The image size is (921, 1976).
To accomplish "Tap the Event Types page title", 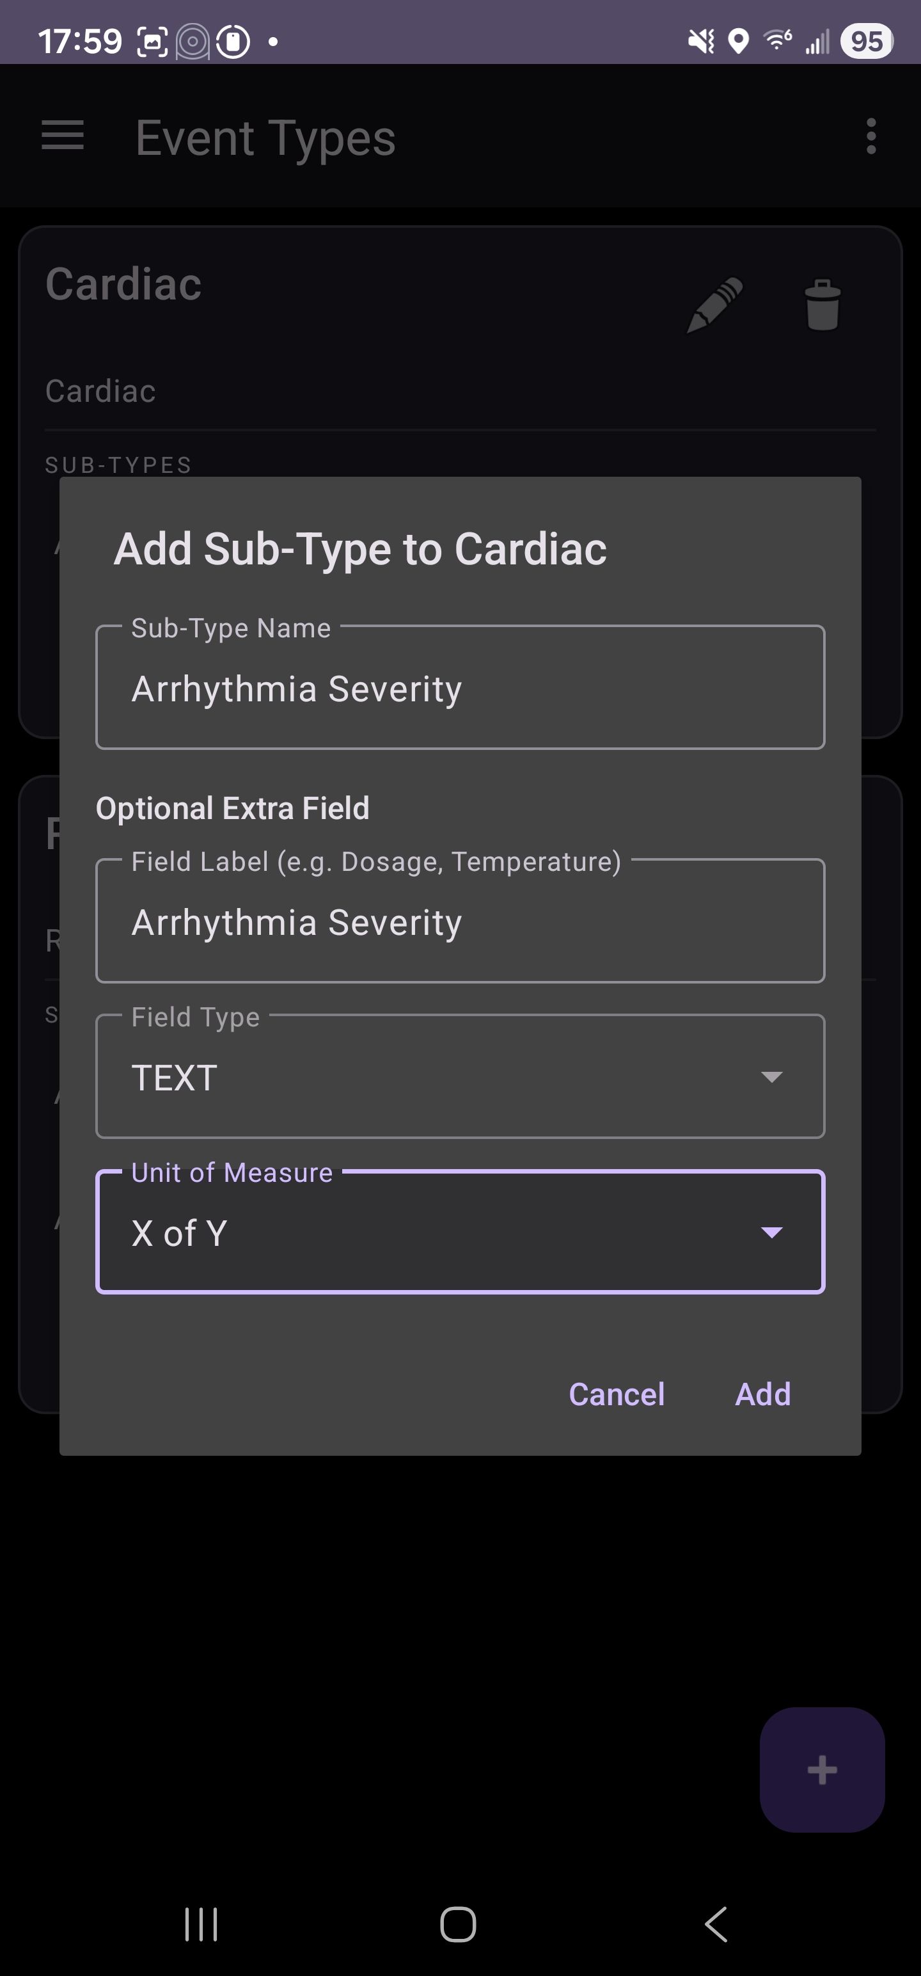I will (x=265, y=138).
